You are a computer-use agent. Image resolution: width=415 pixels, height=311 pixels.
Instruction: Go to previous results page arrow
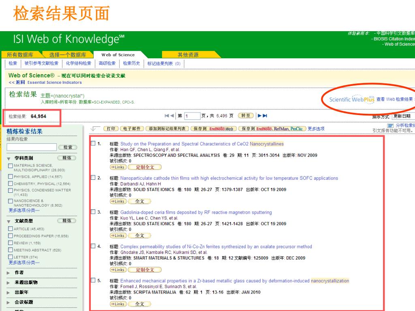point(172,115)
